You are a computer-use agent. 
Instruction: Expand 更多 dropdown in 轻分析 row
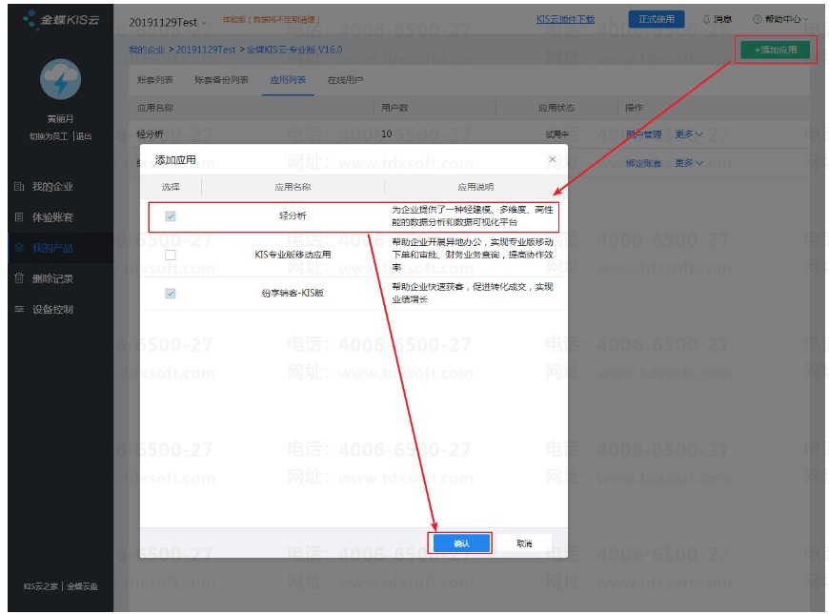[x=689, y=134]
